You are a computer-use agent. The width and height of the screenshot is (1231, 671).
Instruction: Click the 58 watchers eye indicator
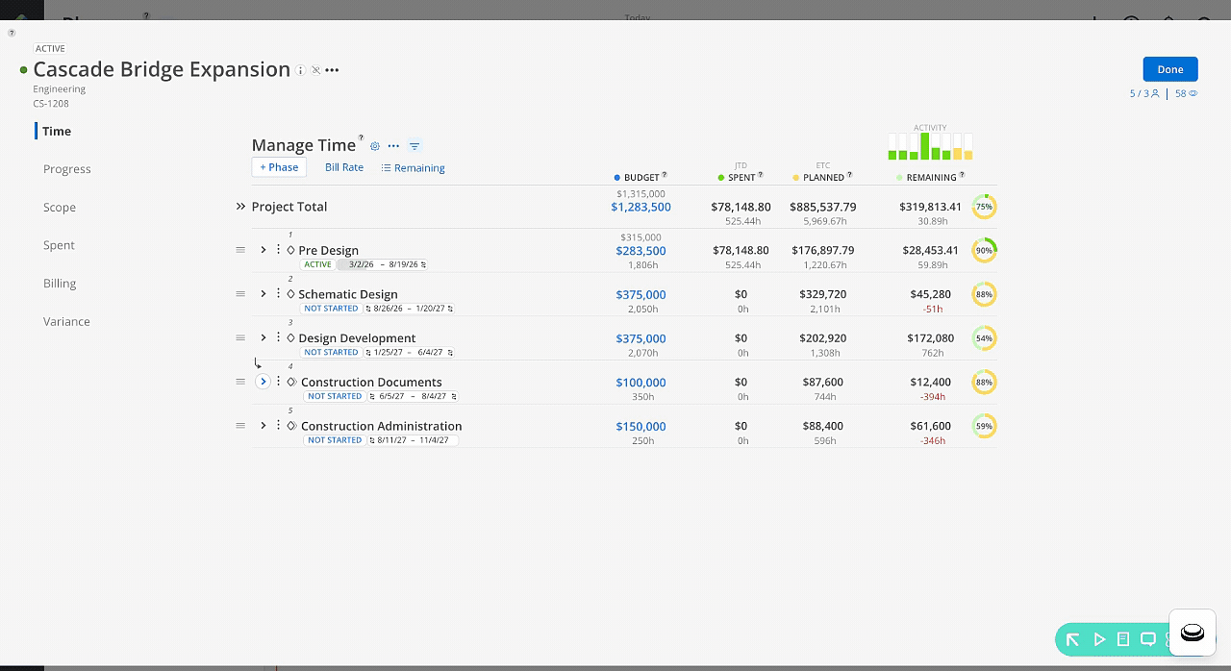[1186, 93]
